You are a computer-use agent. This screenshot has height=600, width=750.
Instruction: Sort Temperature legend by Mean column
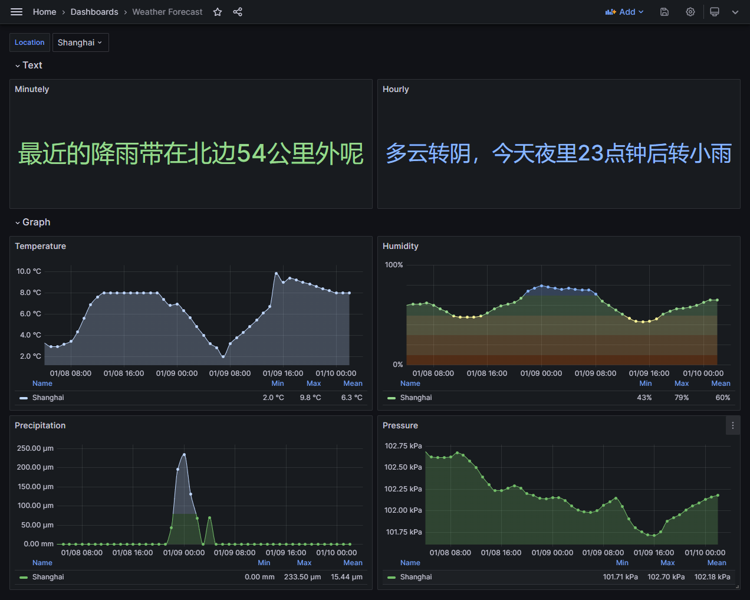click(x=353, y=383)
